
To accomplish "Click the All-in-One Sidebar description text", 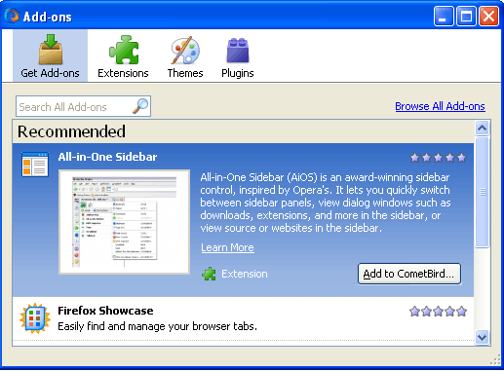I will 326,203.
